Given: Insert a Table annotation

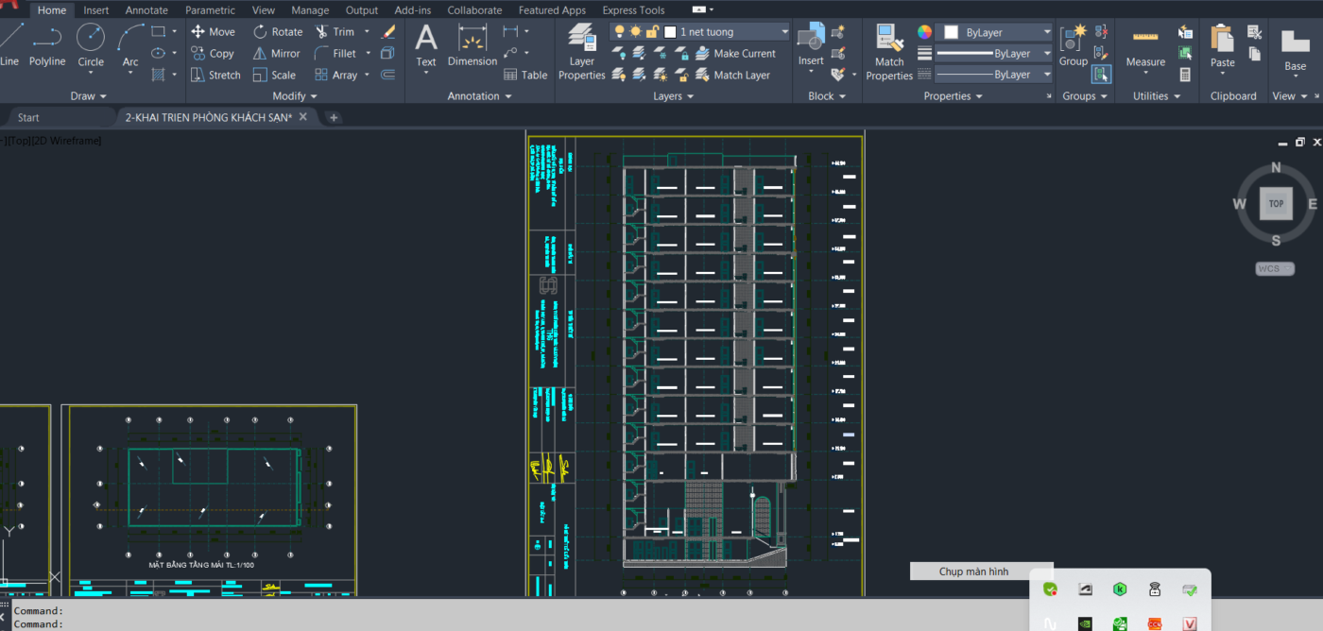Looking at the screenshot, I should coord(525,75).
